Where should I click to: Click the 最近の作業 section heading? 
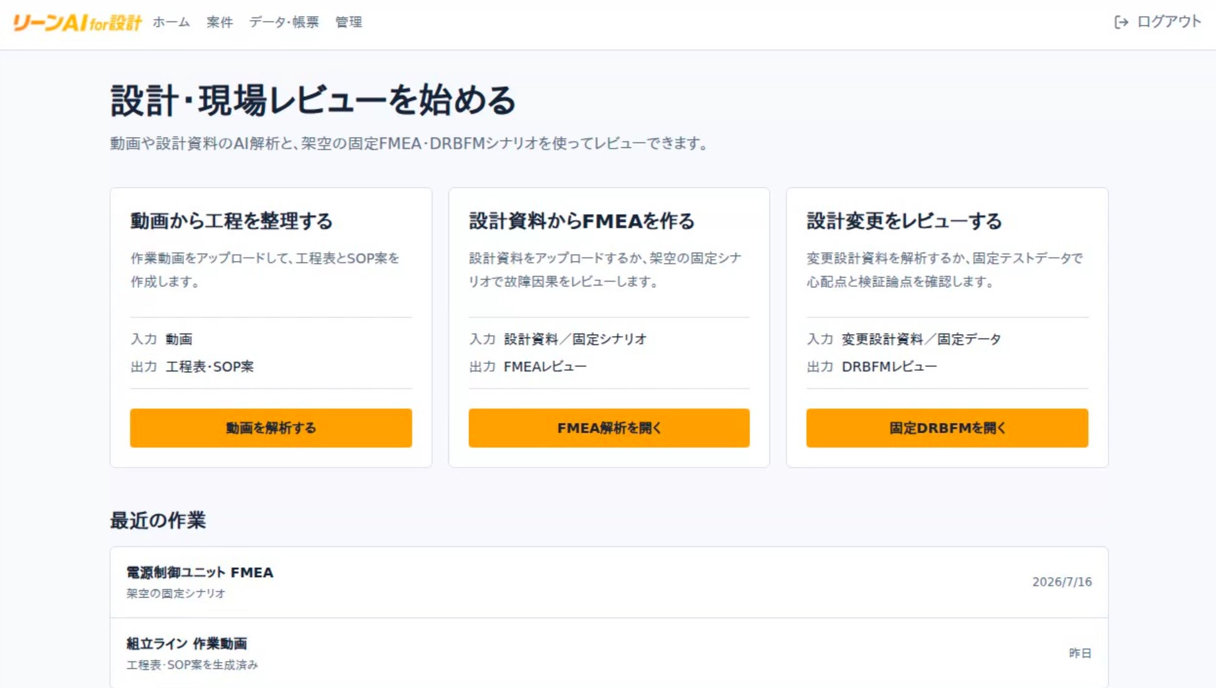pos(158,520)
